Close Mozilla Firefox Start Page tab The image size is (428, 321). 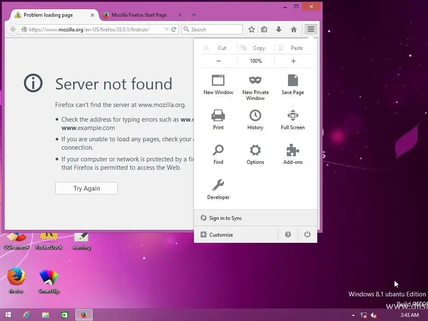click(x=180, y=15)
